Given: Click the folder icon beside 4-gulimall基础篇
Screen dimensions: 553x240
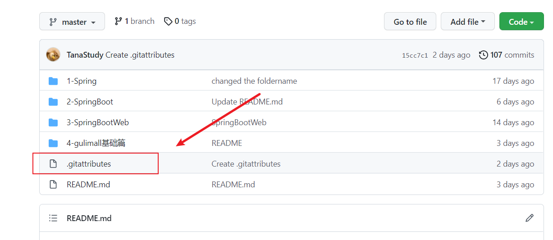Looking at the screenshot, I should click(x=53, y=143).
